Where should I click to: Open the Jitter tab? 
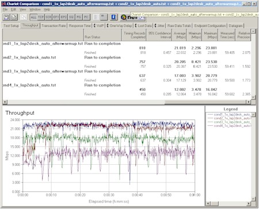point(159,26)
